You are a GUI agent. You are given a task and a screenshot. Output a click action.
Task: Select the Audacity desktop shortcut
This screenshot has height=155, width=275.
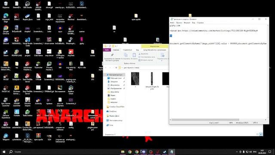coord(38,101)
